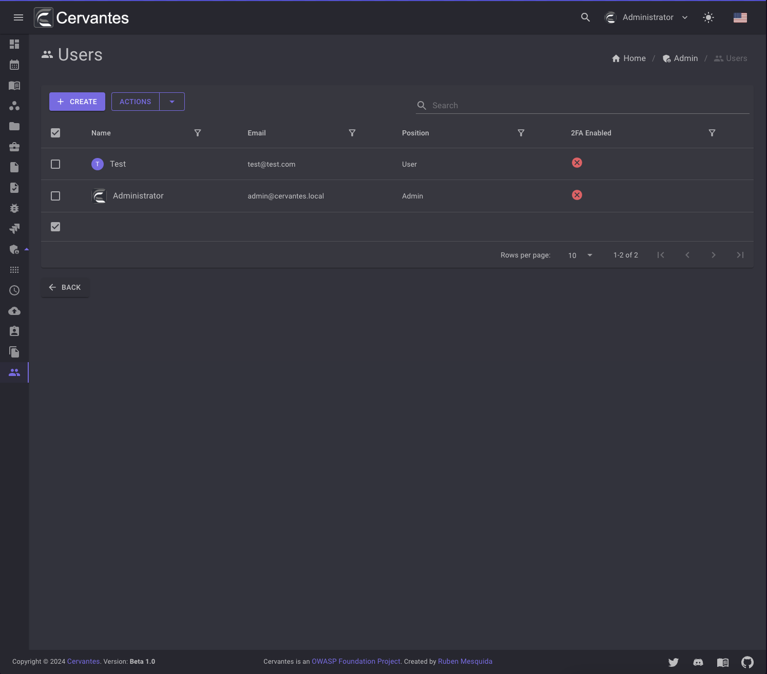Click the Administrator 2FA disabled icon
The width and height of the screenshot is (767, 674).
pyautogui.click(x=577, y=195)
